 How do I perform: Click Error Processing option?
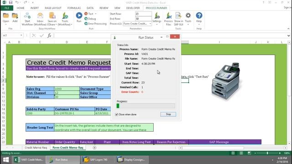[95, 24]
